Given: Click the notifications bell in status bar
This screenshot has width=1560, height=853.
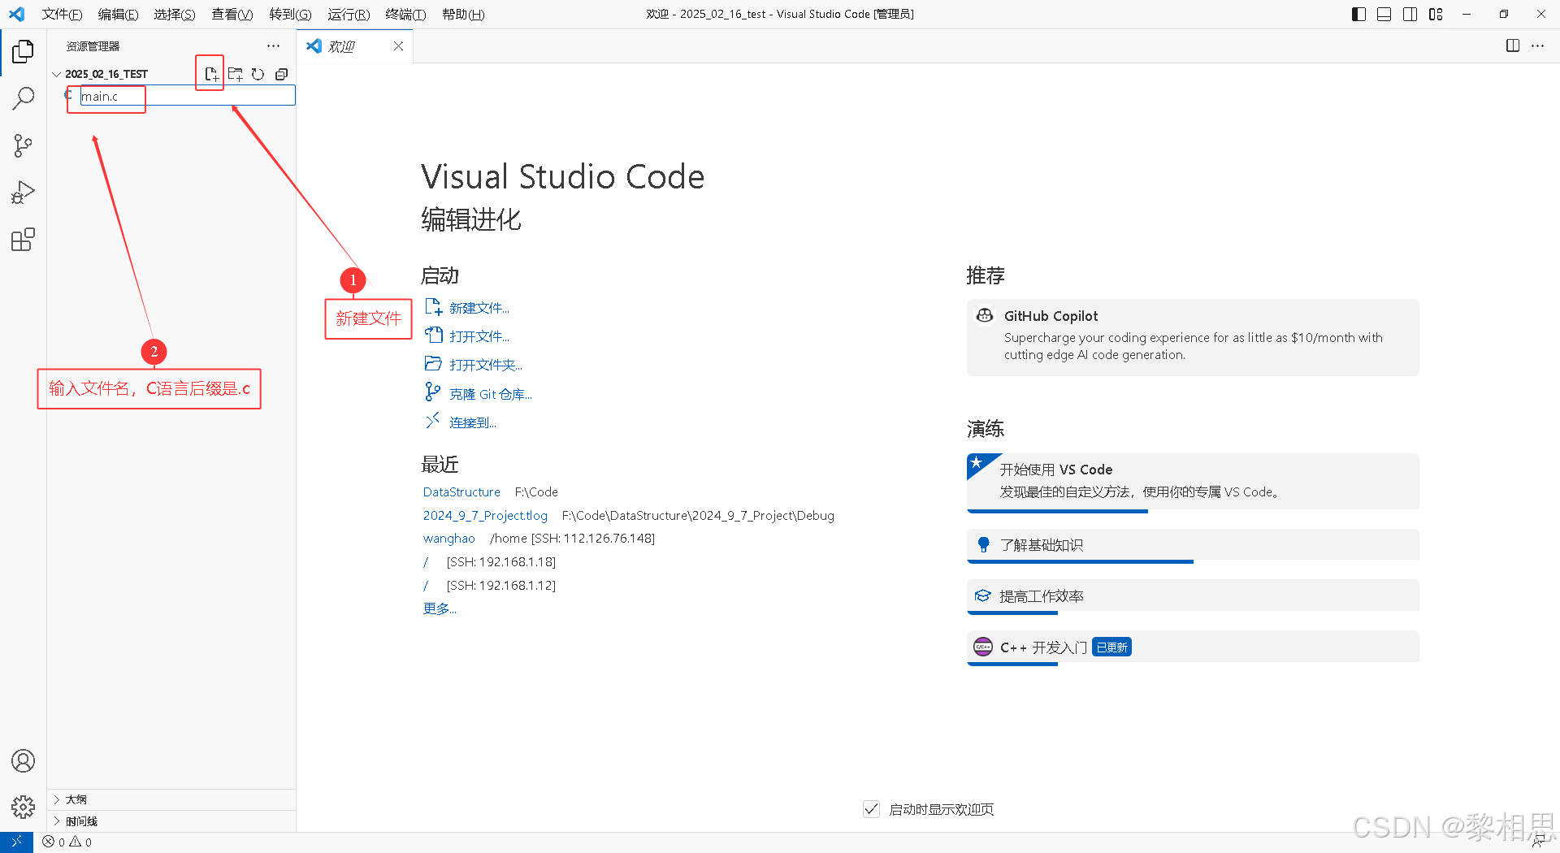Looking at the screenshot, I should [x=1538, y=842].
